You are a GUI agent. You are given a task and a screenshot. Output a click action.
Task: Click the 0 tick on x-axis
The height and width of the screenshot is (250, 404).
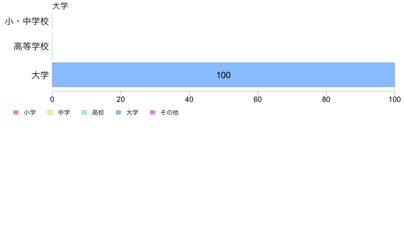[x=52, y=100]
